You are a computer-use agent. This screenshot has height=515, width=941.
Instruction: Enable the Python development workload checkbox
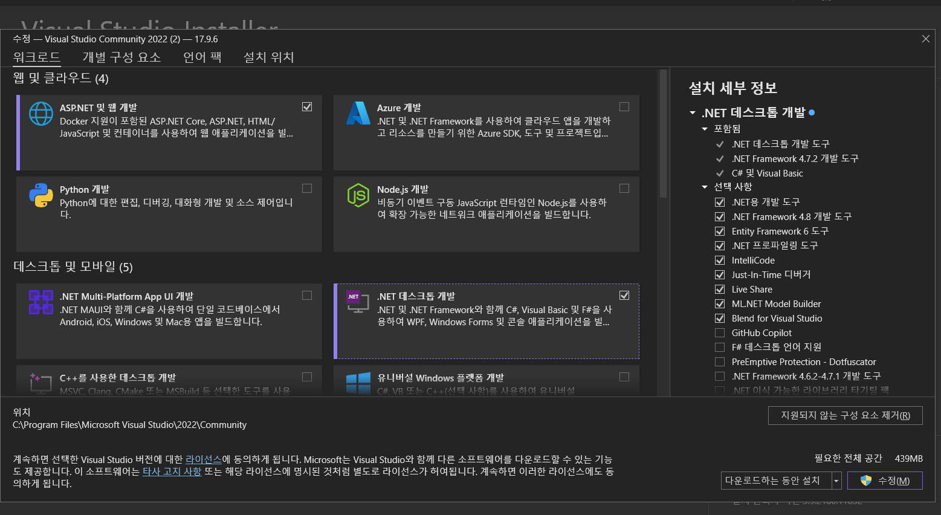pyautogui.click(x=307, y=189)
